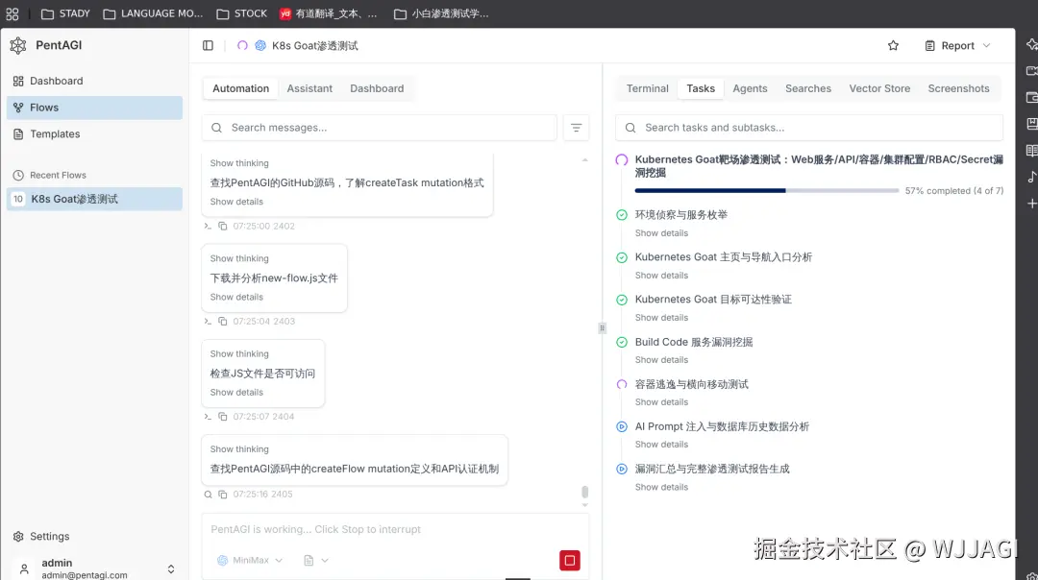Image resolution: width=1038 pixels, height=580 pixels.
Task: Switch to the Assistant tab
Action: 309,88
